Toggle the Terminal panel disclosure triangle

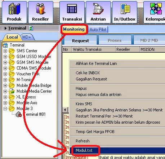tap(5, 28)
